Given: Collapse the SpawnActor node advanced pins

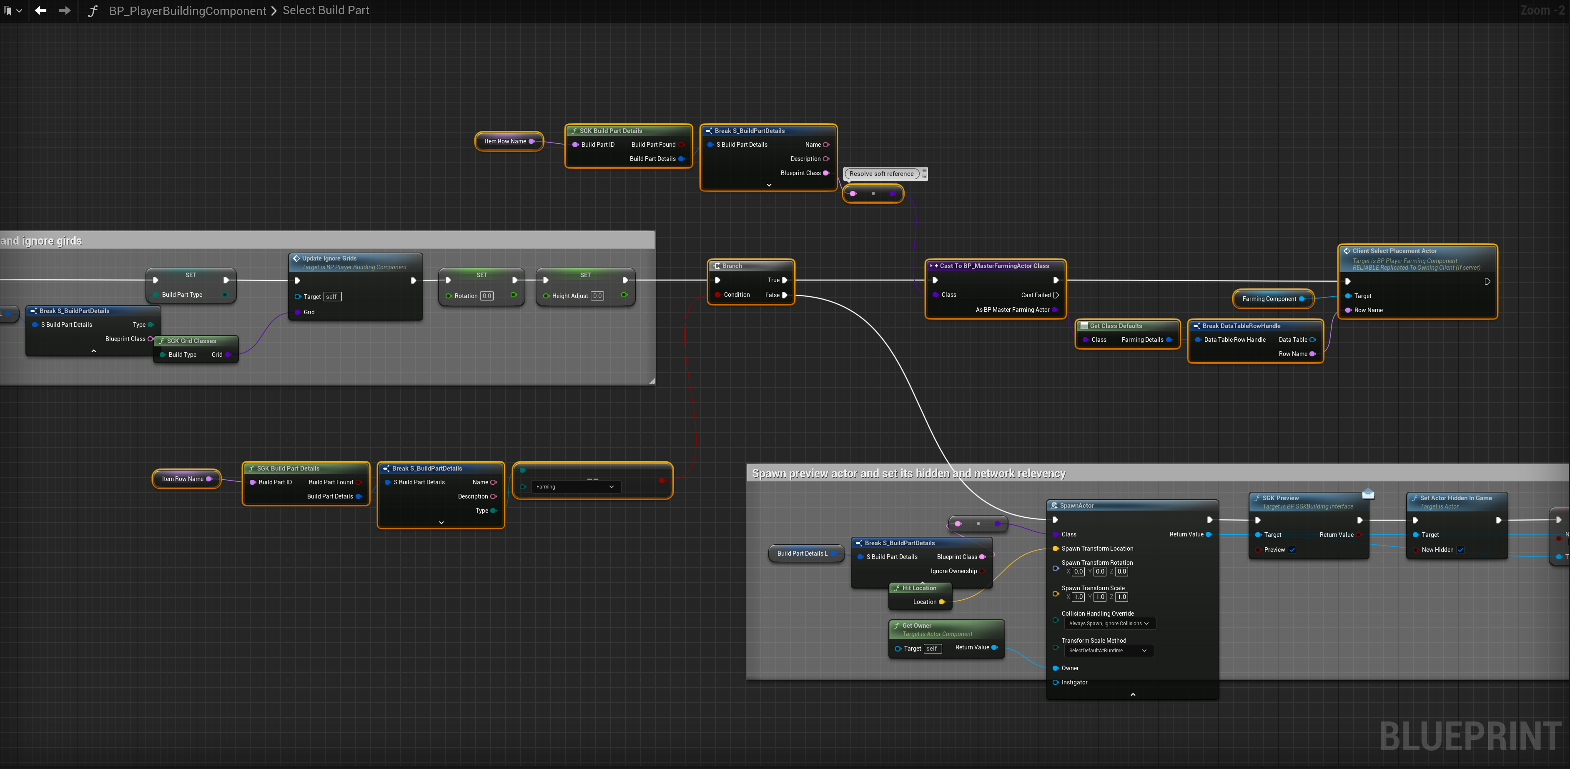Looking at the screenshot, I should point(1132,694).
